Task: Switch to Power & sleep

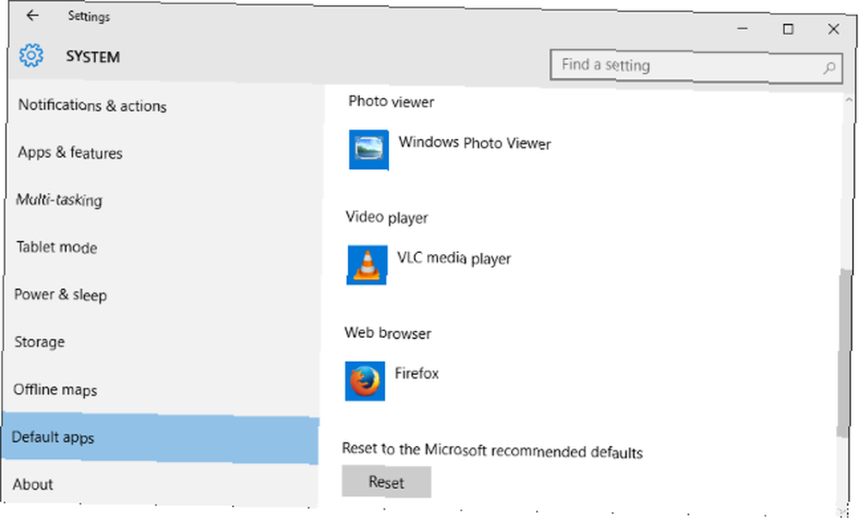Action: [60, 295]
